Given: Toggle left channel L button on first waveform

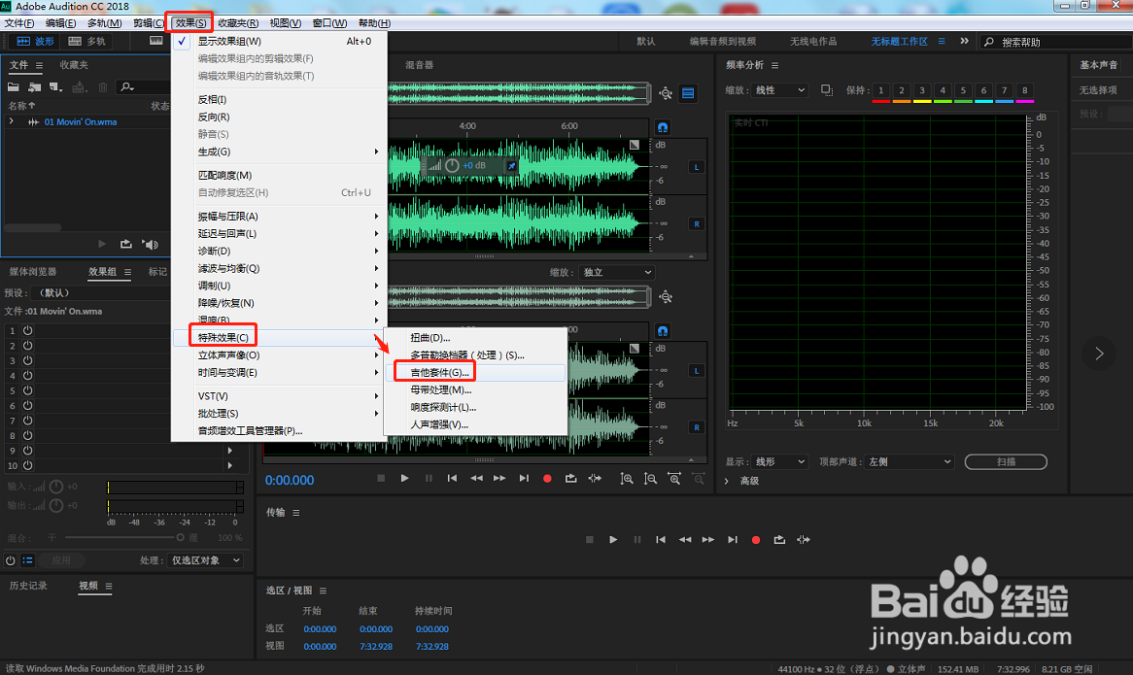Looking at the screenshot, I should pos(697,167).
